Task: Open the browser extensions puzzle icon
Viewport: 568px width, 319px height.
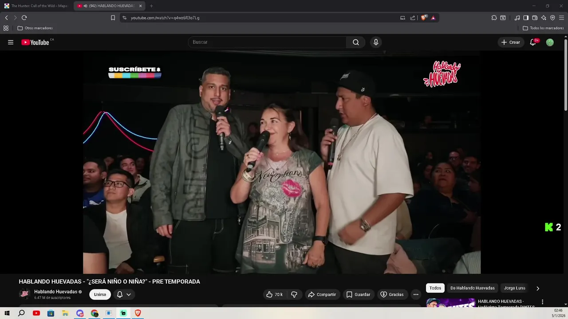Action: click(x=494, y=18)
